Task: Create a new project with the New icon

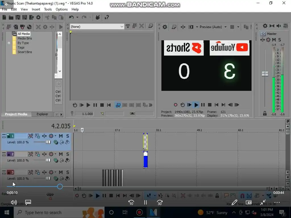Action: click(4, 17)
